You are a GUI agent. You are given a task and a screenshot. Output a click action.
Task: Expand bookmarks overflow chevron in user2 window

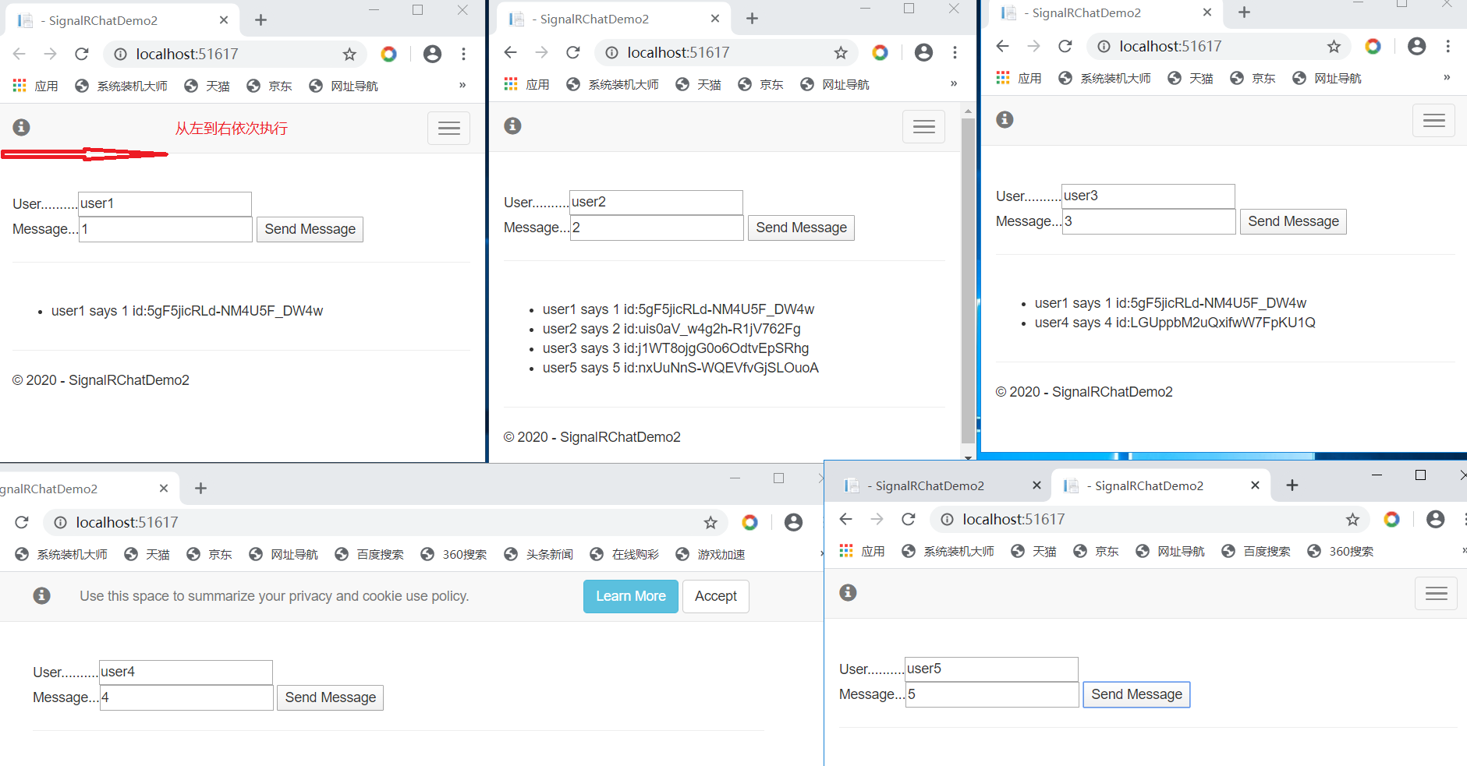(954, 83)
